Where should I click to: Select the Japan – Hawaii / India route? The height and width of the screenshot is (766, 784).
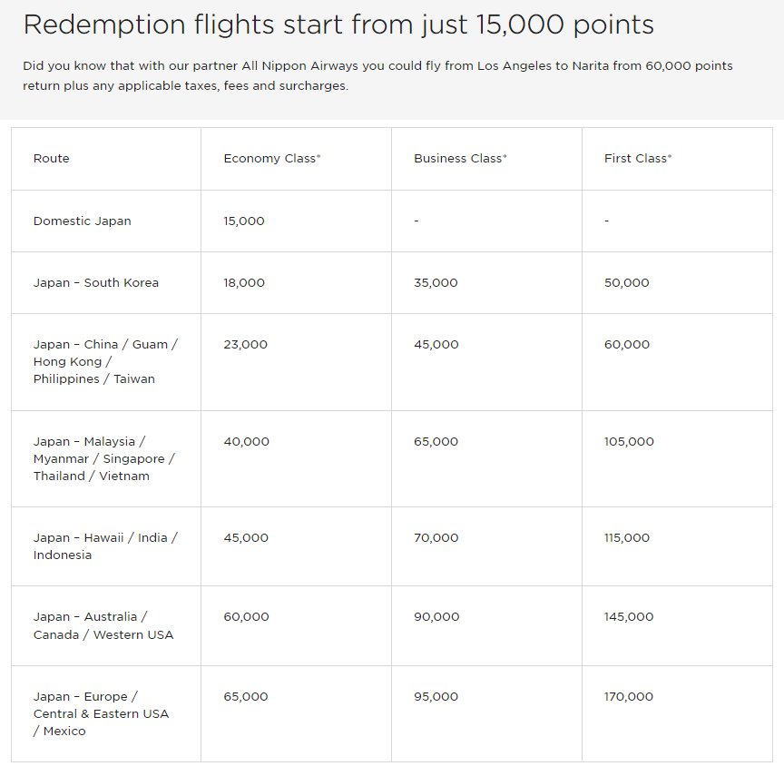click(105, 546)
